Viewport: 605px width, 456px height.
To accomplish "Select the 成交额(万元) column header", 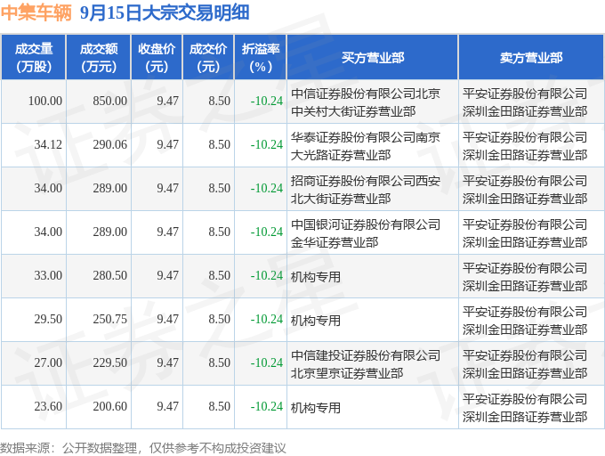I will coord(99,58).
